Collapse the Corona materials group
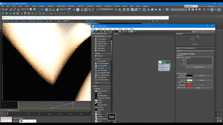 click(94, 59)
